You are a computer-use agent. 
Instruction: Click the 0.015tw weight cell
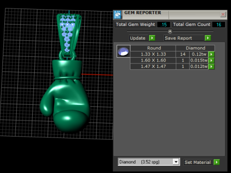199,61
